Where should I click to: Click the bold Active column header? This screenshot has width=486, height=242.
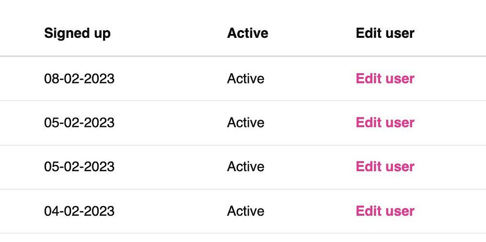[x=248, y=33]
